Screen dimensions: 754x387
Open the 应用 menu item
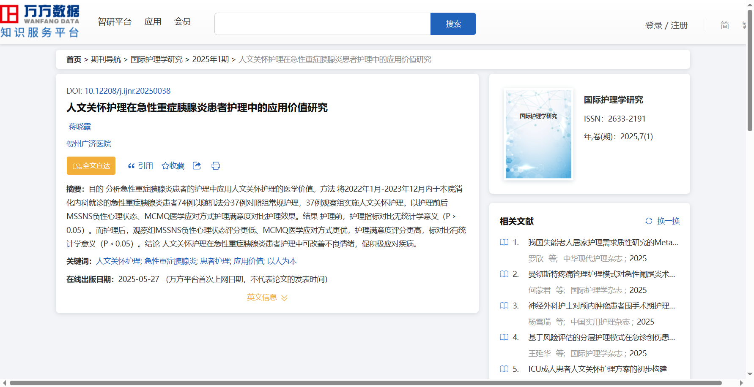(x=153, y=22)
